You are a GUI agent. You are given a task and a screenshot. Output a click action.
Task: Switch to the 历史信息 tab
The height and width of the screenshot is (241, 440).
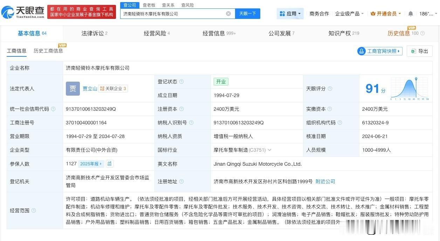(403, 33)
